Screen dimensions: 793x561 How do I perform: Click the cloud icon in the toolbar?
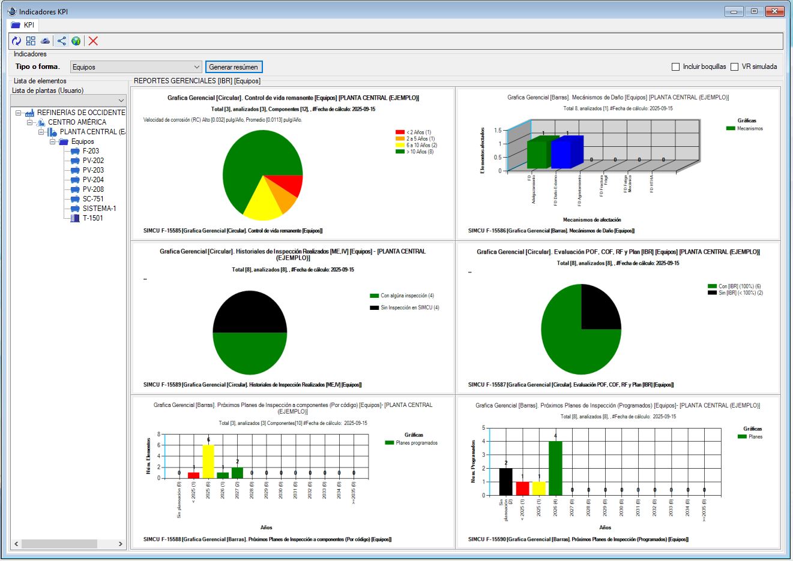[46, 41]
